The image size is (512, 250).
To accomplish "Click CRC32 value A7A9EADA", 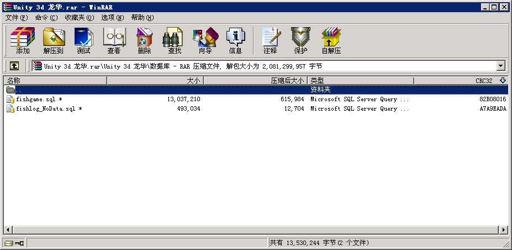I will (493, 109).
